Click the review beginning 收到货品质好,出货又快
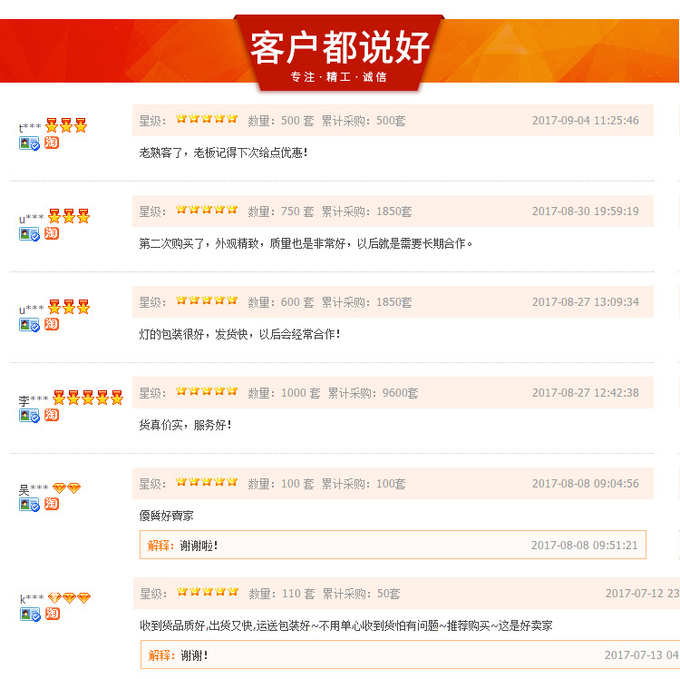The height and width of the screenshot is (679, 680). click(x=346, y=625)
